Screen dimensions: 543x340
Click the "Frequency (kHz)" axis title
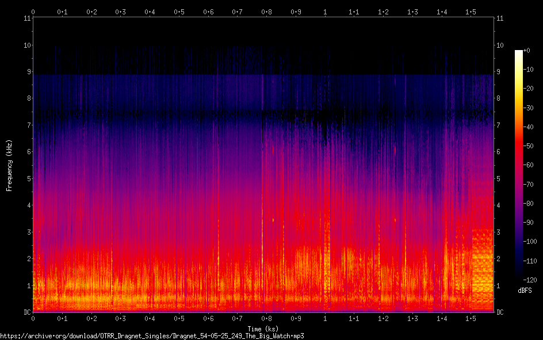9,165
